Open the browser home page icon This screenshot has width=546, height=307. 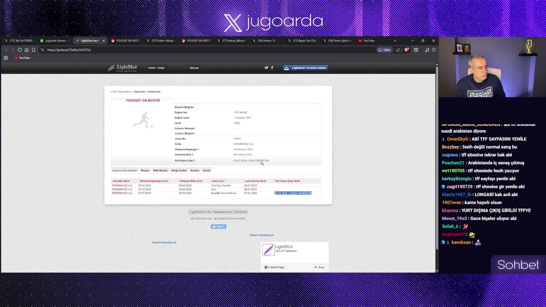coord(26,50)
